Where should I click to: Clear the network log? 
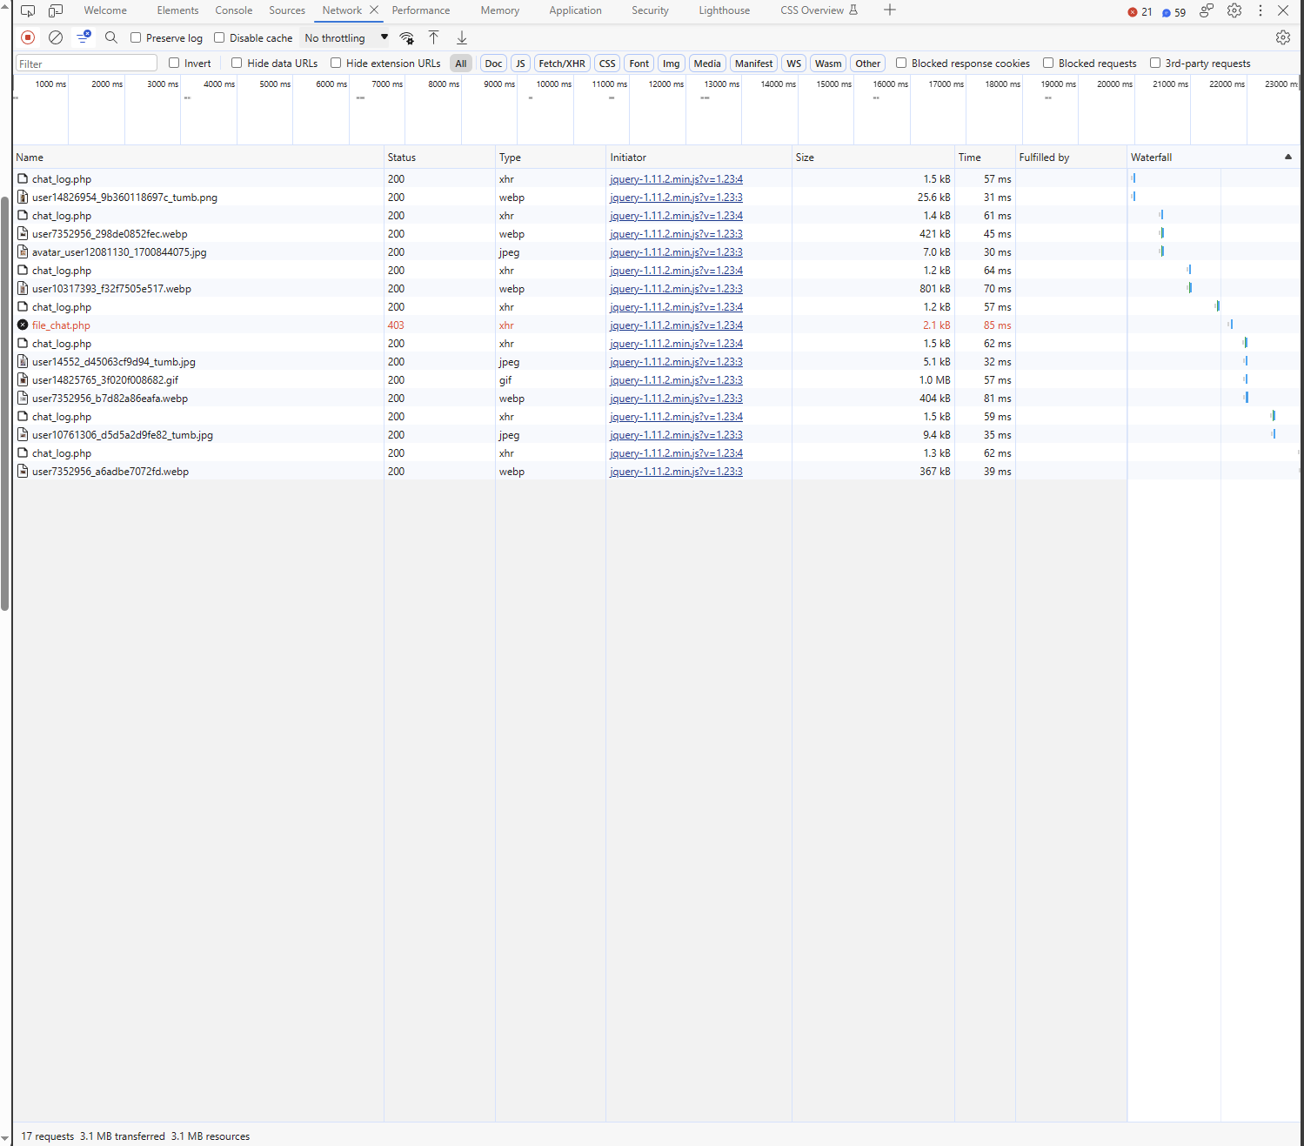pos(56,37)
